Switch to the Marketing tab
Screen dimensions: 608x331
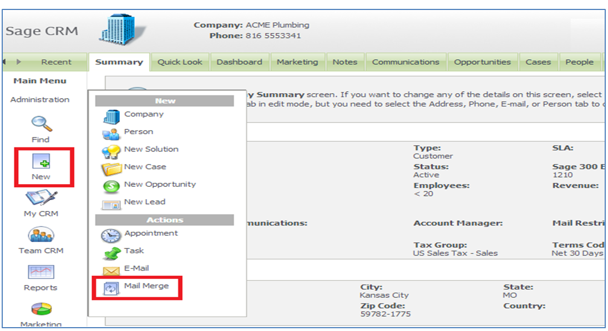[297, 62]
